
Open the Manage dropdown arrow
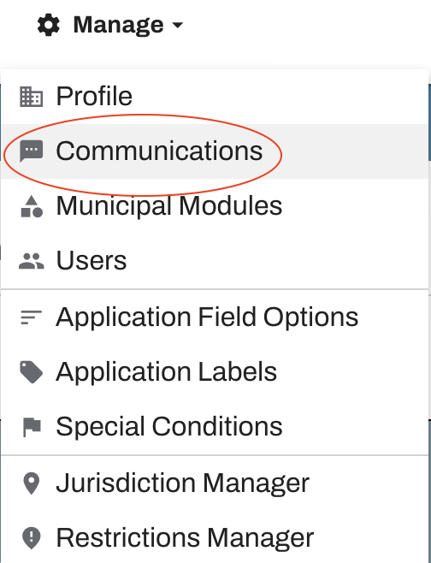pyautogui.click(x=178, y=25)
